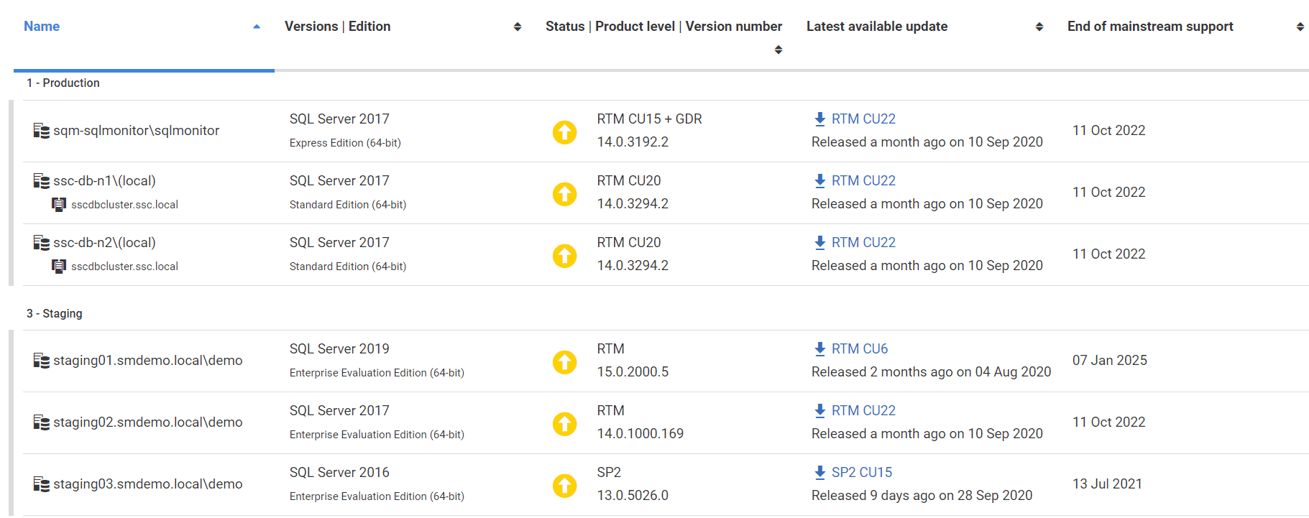Open SP2 CU15 update link
Viewport: 1309px width, 518px height.
(862, 473)
